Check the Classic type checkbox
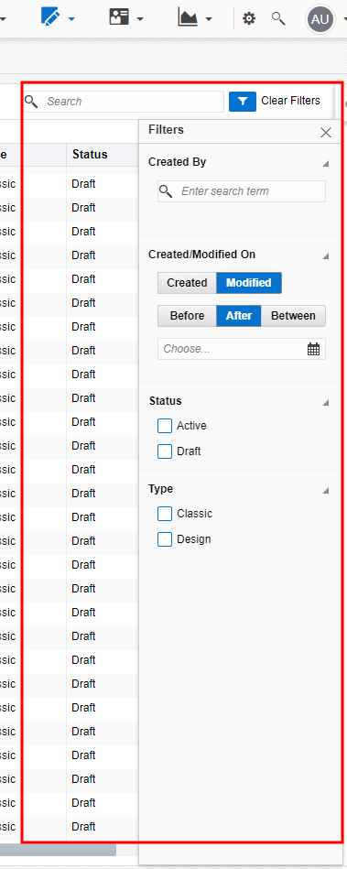The width and height of the screenshot is (347, 869). [x=165, y=514]
